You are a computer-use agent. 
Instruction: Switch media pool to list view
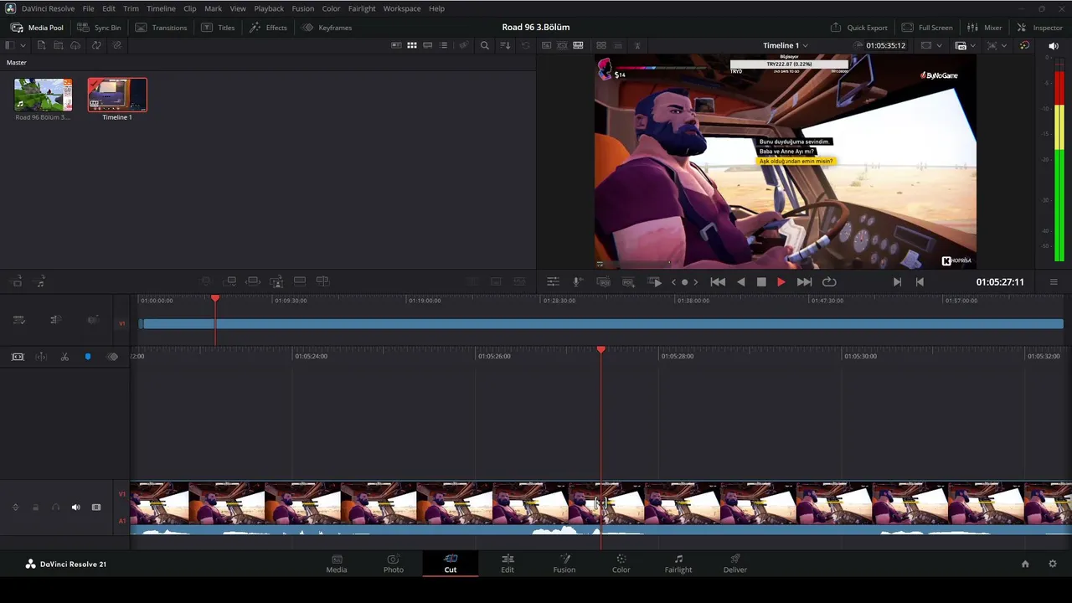[443, 45]
